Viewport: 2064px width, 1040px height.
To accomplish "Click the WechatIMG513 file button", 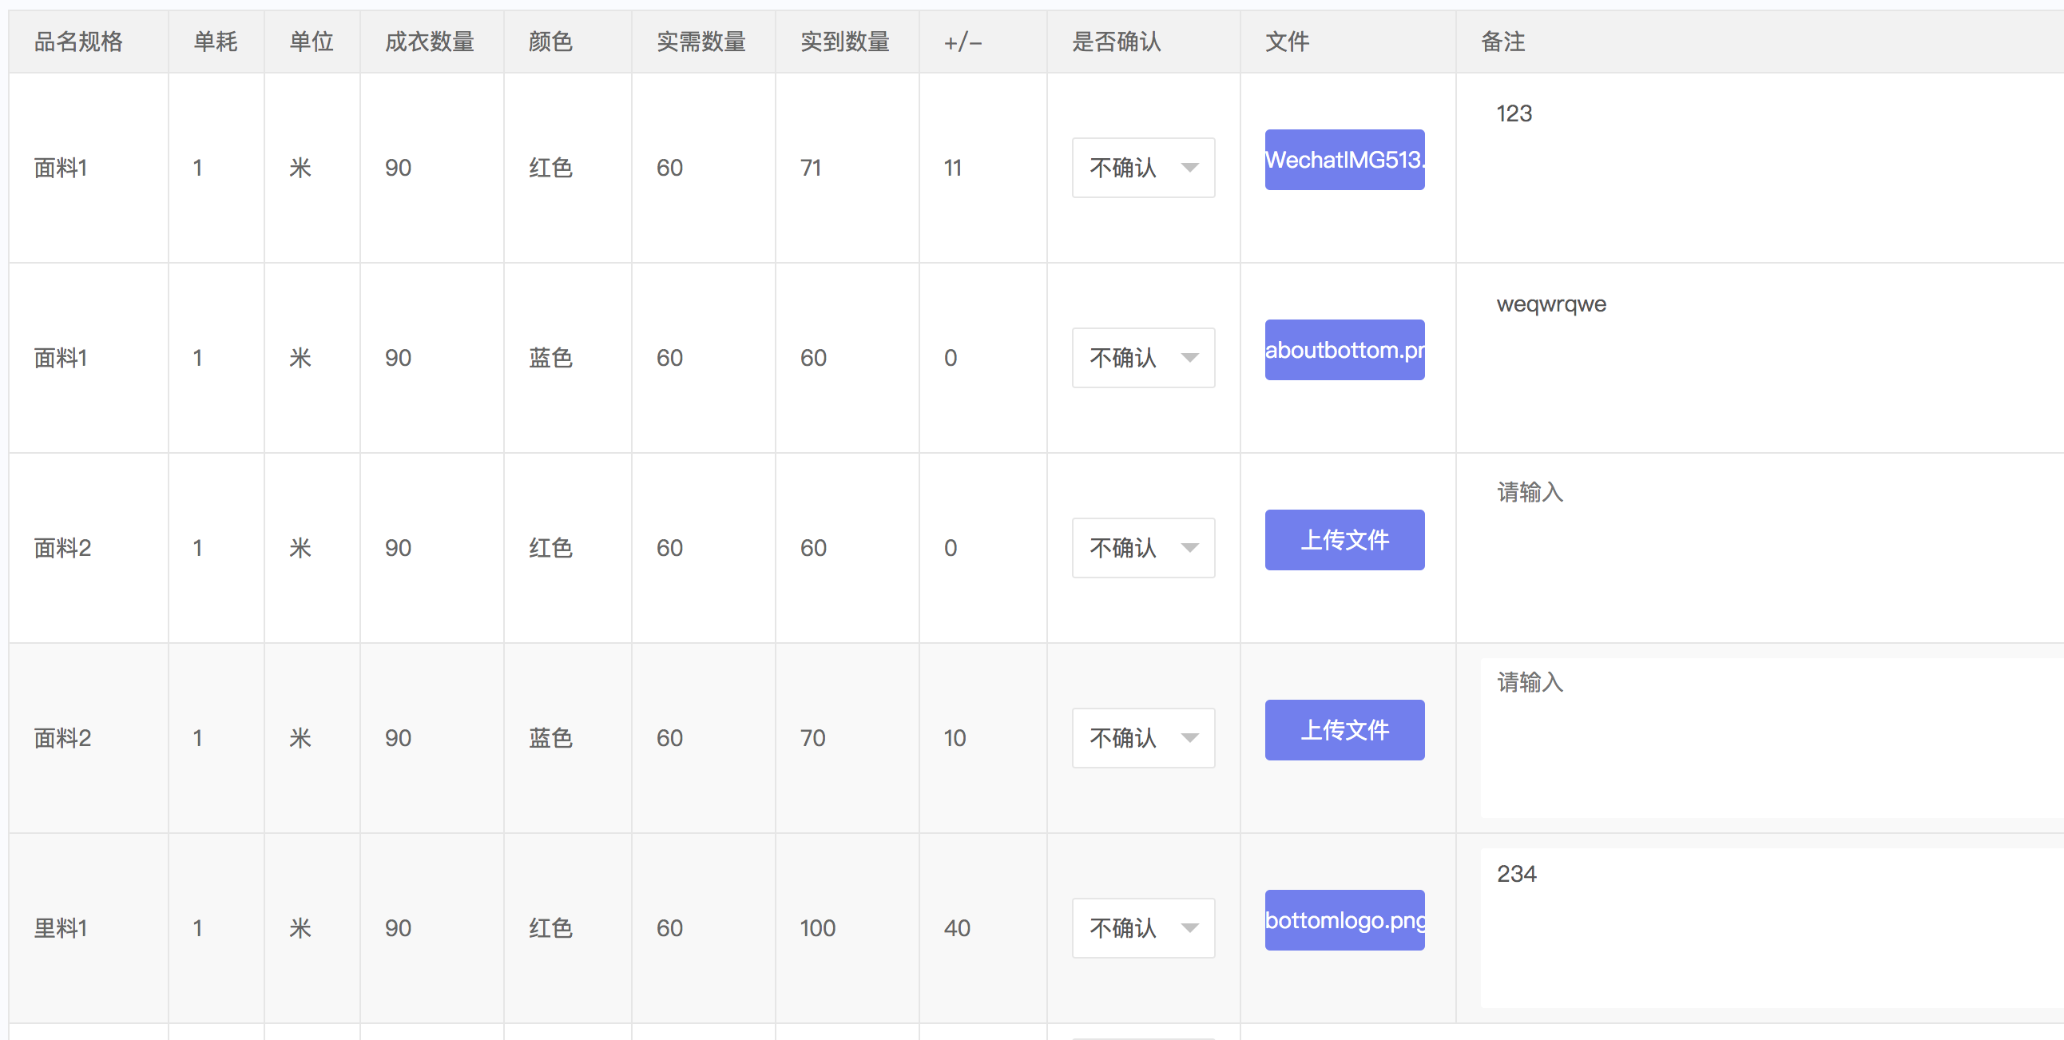I will click(x=1344, y=160).
